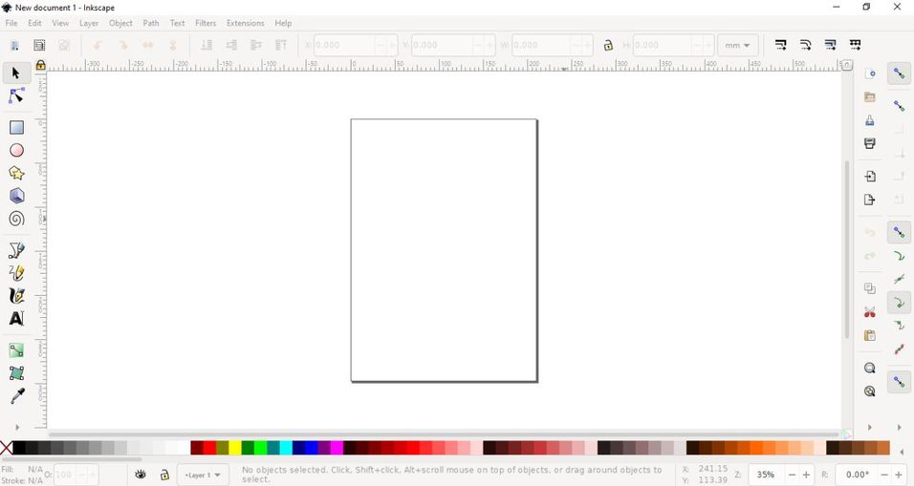This screenshot has height=486, width=914.
Task: Select the Dropper color picker tool
Action: click(x=16, y=396)
